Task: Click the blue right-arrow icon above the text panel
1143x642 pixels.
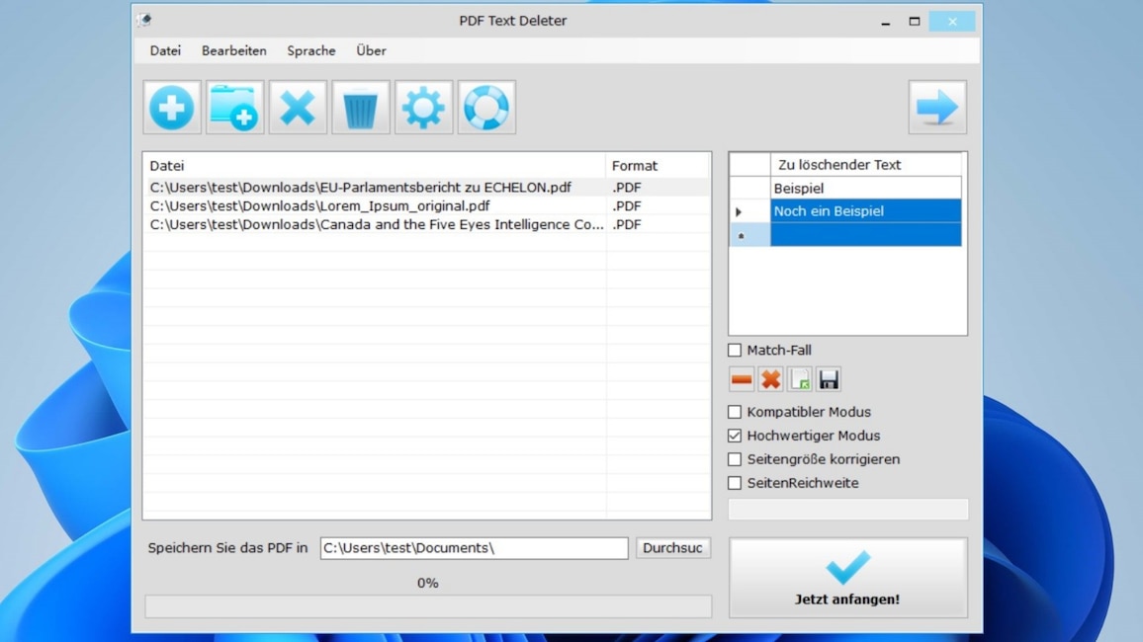Action: coord(936,107)
